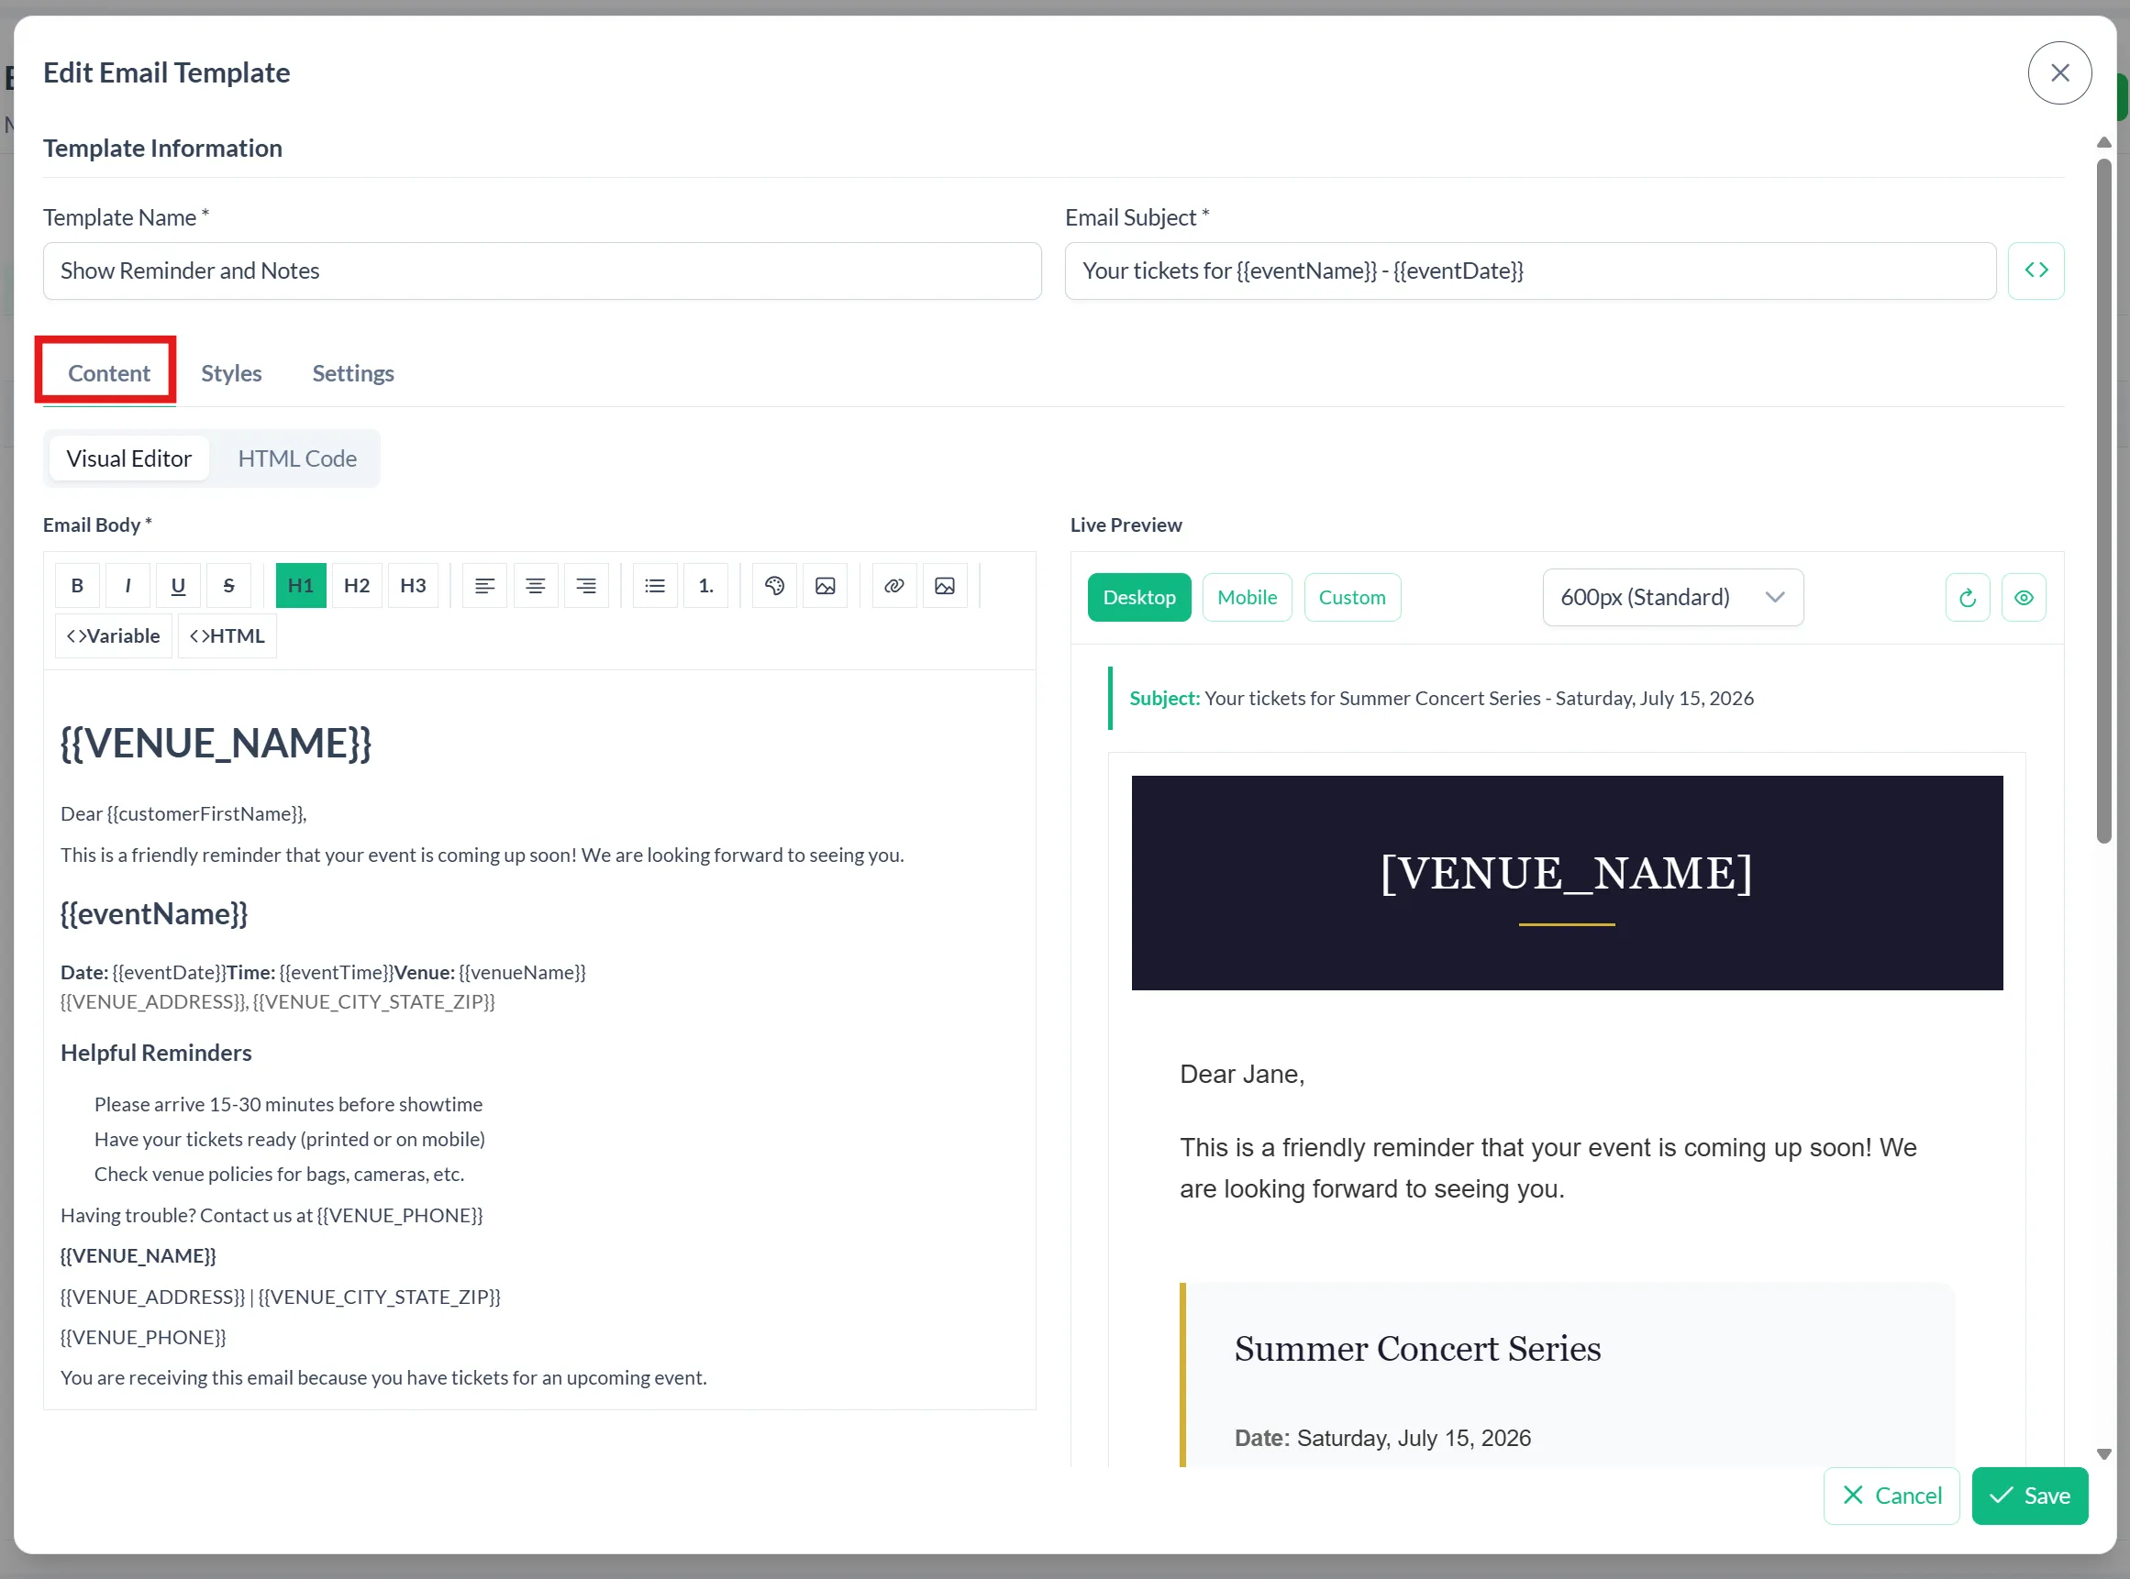
Task: Open the Content tab
Action: [109, 373]
